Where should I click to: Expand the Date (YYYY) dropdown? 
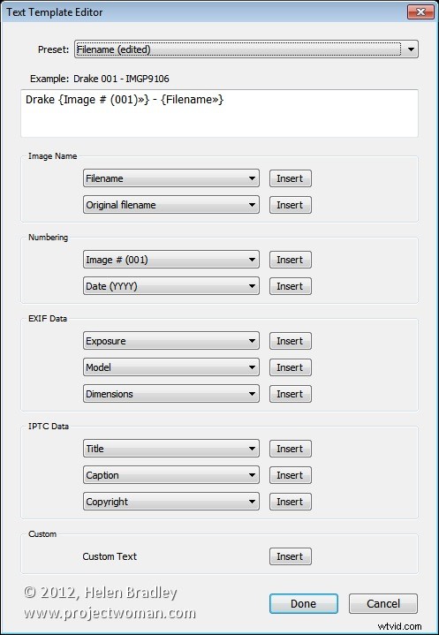pos(170,286)
